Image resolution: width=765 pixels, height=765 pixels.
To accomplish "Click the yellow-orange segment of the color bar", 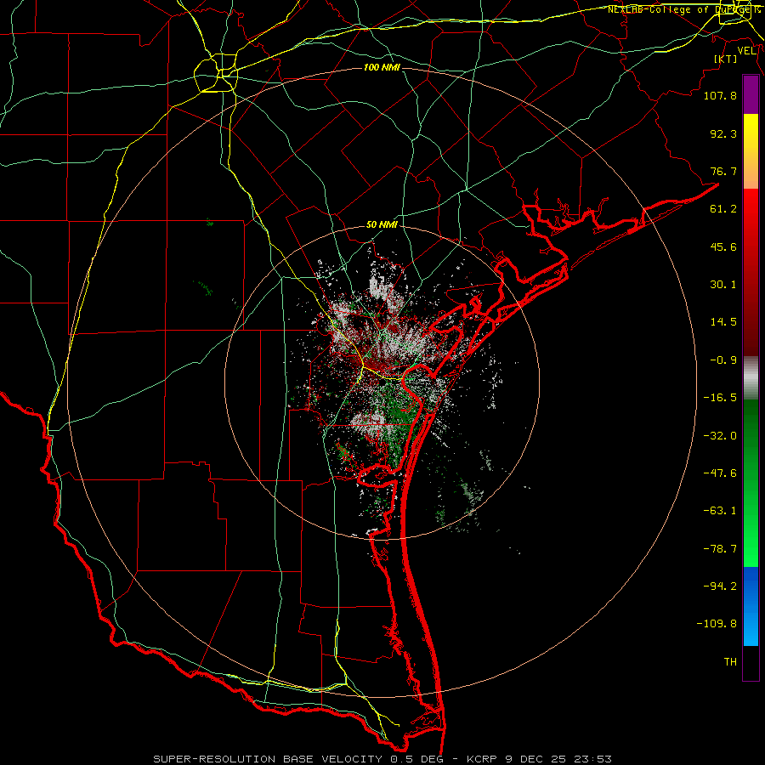I will coord(751,151).
